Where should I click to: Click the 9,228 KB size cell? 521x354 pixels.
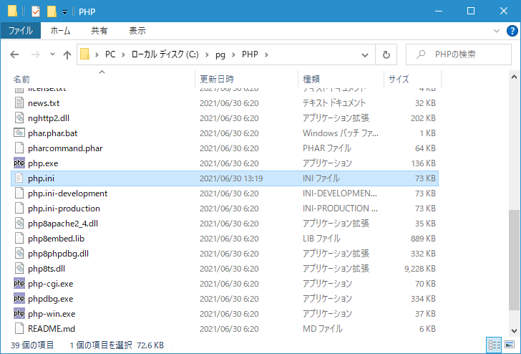click(x=419, y=269)
